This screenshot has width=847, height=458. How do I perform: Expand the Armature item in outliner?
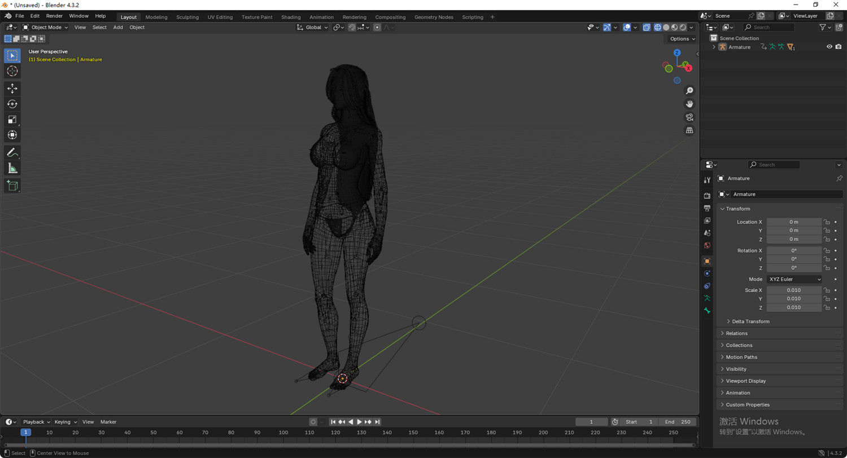pos(714,47)
